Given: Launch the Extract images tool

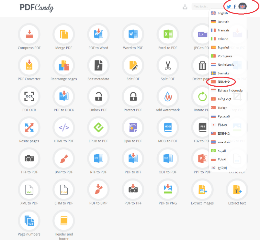Looking at the screenshot, I should 202,190.
